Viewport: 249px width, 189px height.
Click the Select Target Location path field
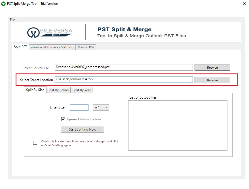tap(124, 80)
